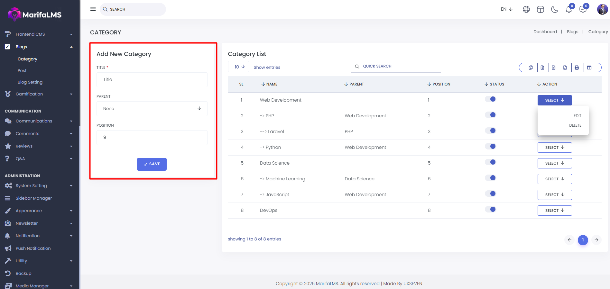This screenshot has width=610, height=289.
Task: Switch to dark mode with moon icon
Action: pos(554,9)
